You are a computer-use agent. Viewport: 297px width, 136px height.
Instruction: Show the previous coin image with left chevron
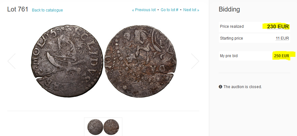[x=11, y=61]
